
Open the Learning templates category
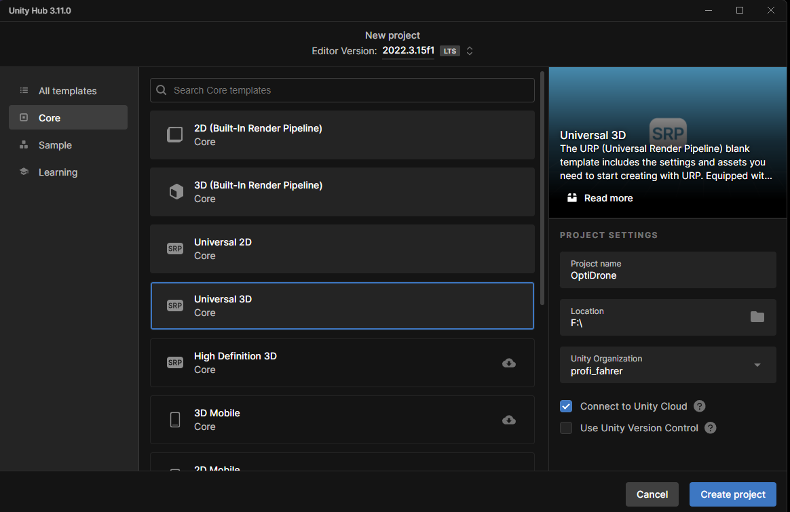(x=68, y=172)
